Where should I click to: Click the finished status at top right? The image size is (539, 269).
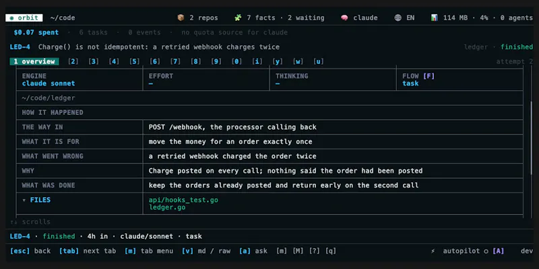point(517,47)
